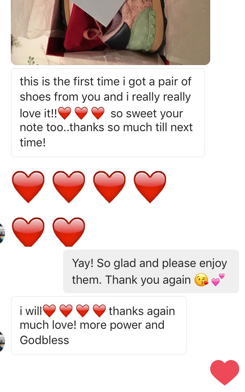Click the word "Godbless" in last message
Viewport: 245px width, 392px height.
coord(44,340)
